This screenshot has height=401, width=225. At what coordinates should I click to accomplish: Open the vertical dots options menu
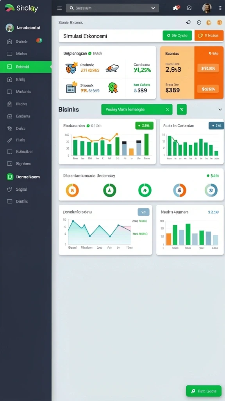[x=220, y=8]
